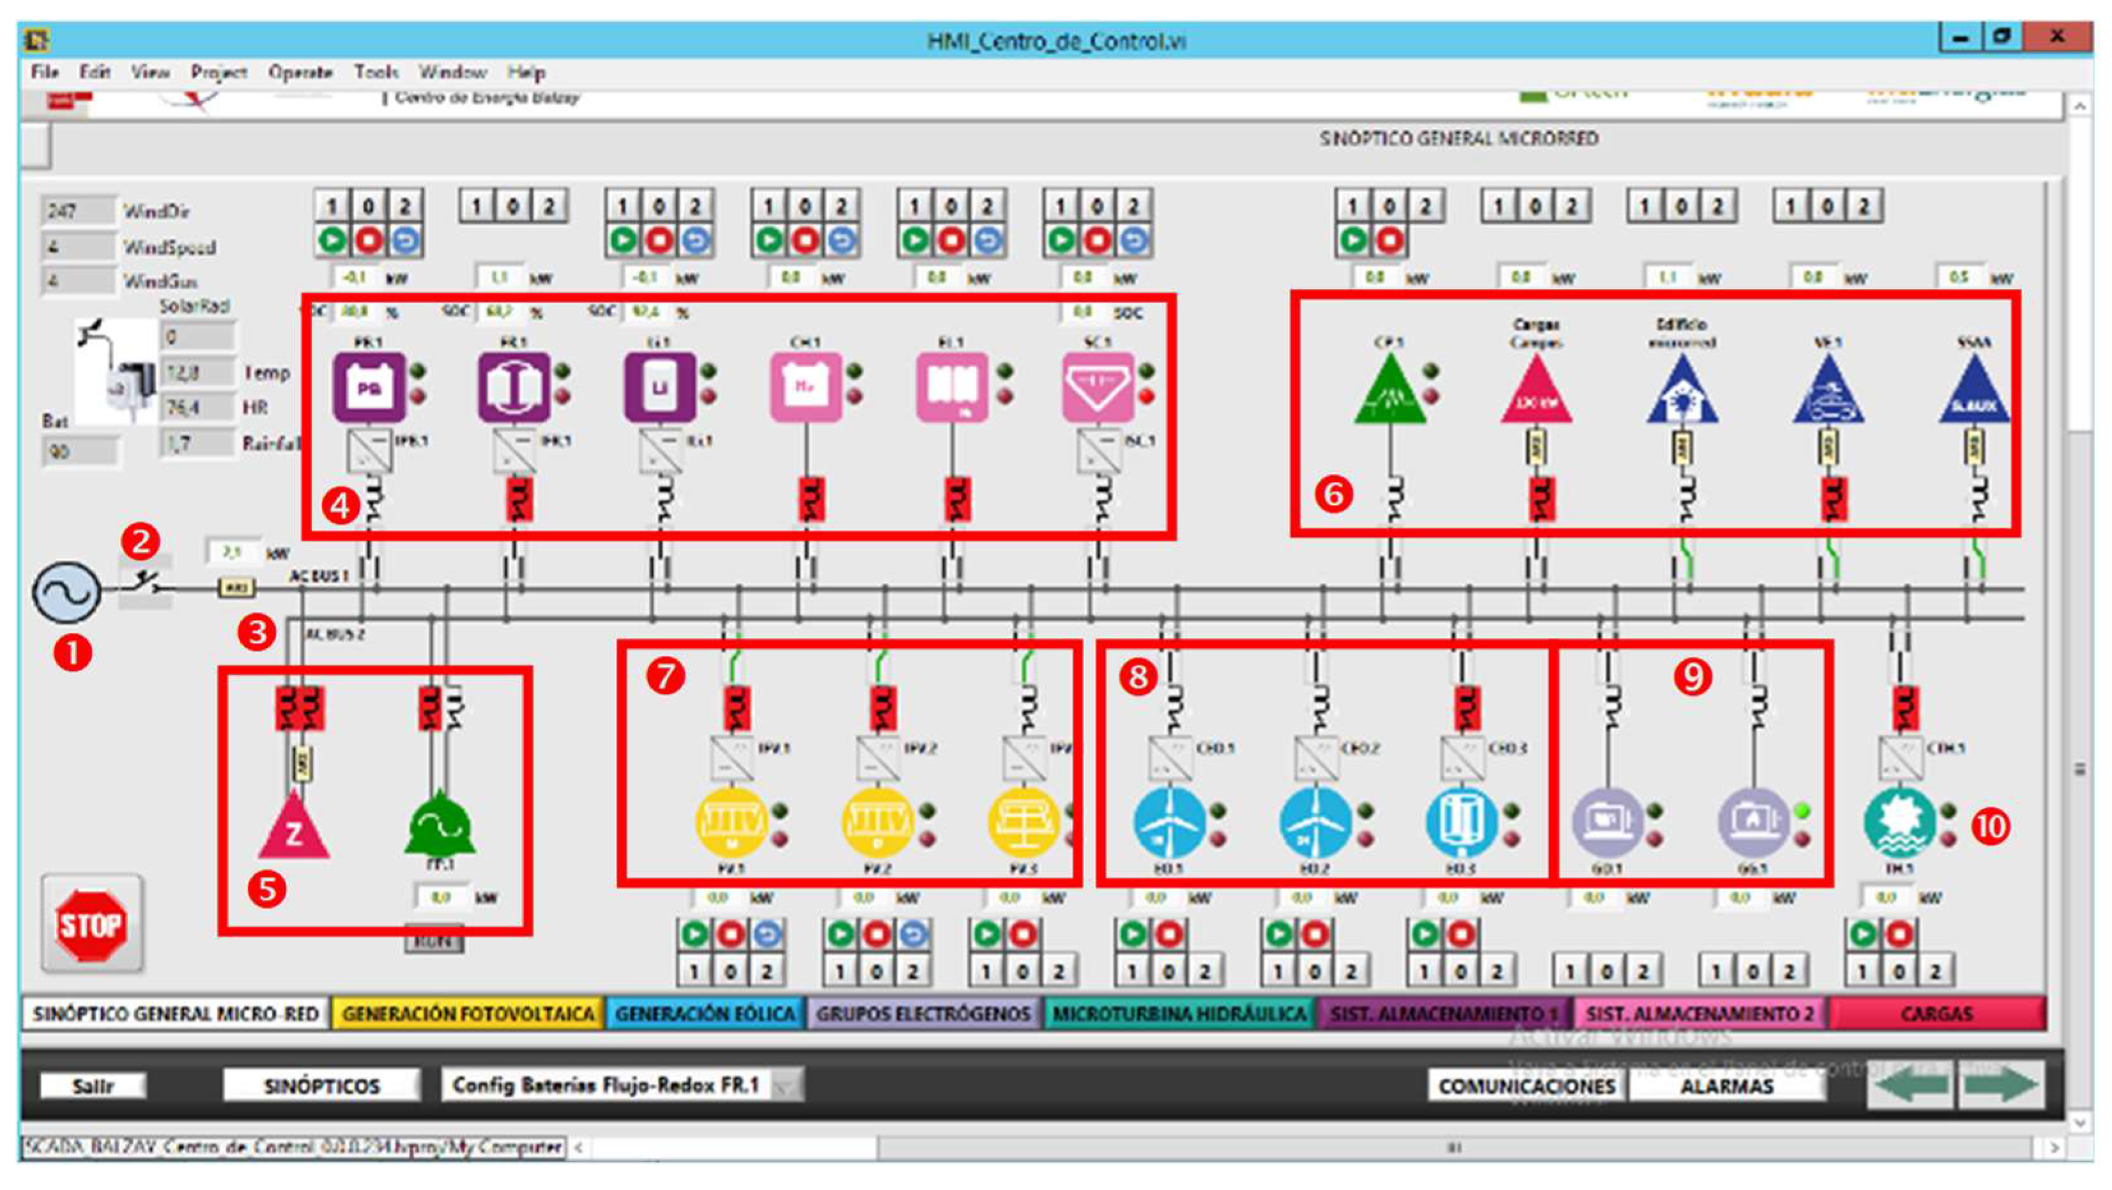Click the green right navigation arrow

pos(2002,1085)
